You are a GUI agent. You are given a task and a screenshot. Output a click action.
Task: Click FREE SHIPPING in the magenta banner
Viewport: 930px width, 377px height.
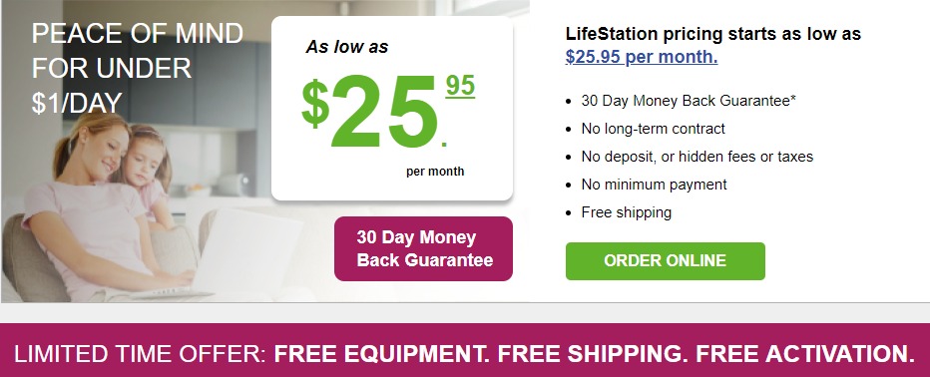593,353
